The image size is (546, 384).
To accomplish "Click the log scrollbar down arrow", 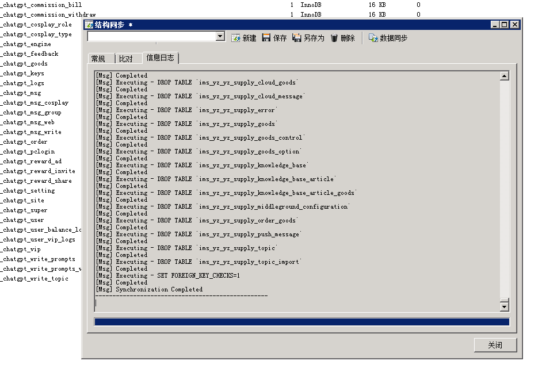I will [x=504, y=305].
